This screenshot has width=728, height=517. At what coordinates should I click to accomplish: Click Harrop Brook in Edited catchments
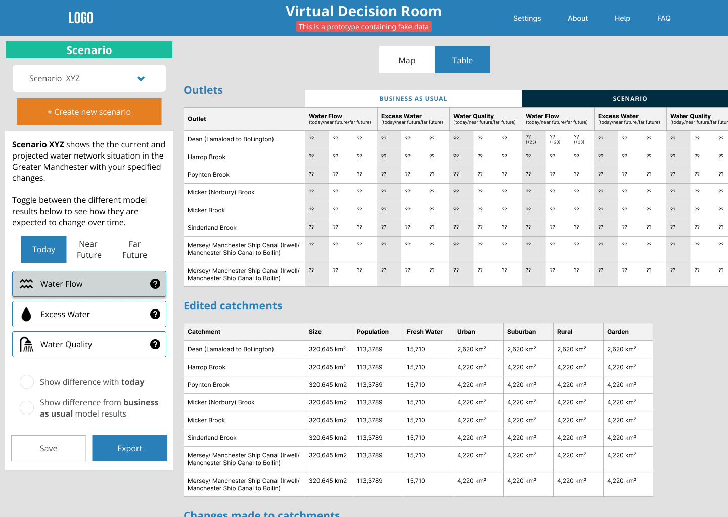click(206, 367)
